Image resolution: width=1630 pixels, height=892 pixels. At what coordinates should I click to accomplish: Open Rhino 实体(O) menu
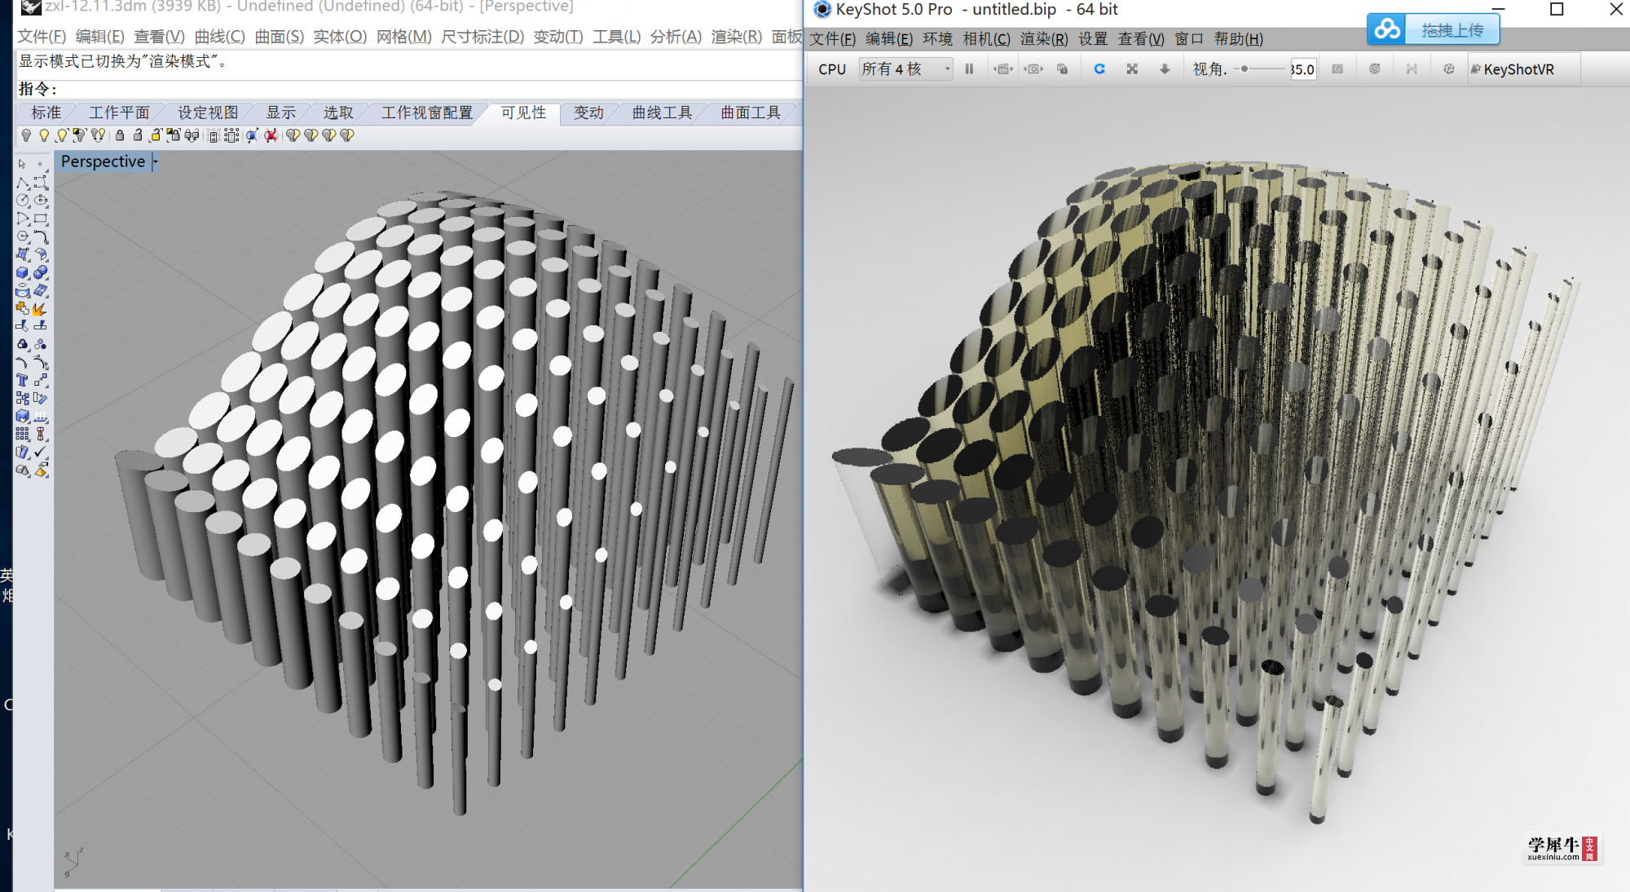340,37
